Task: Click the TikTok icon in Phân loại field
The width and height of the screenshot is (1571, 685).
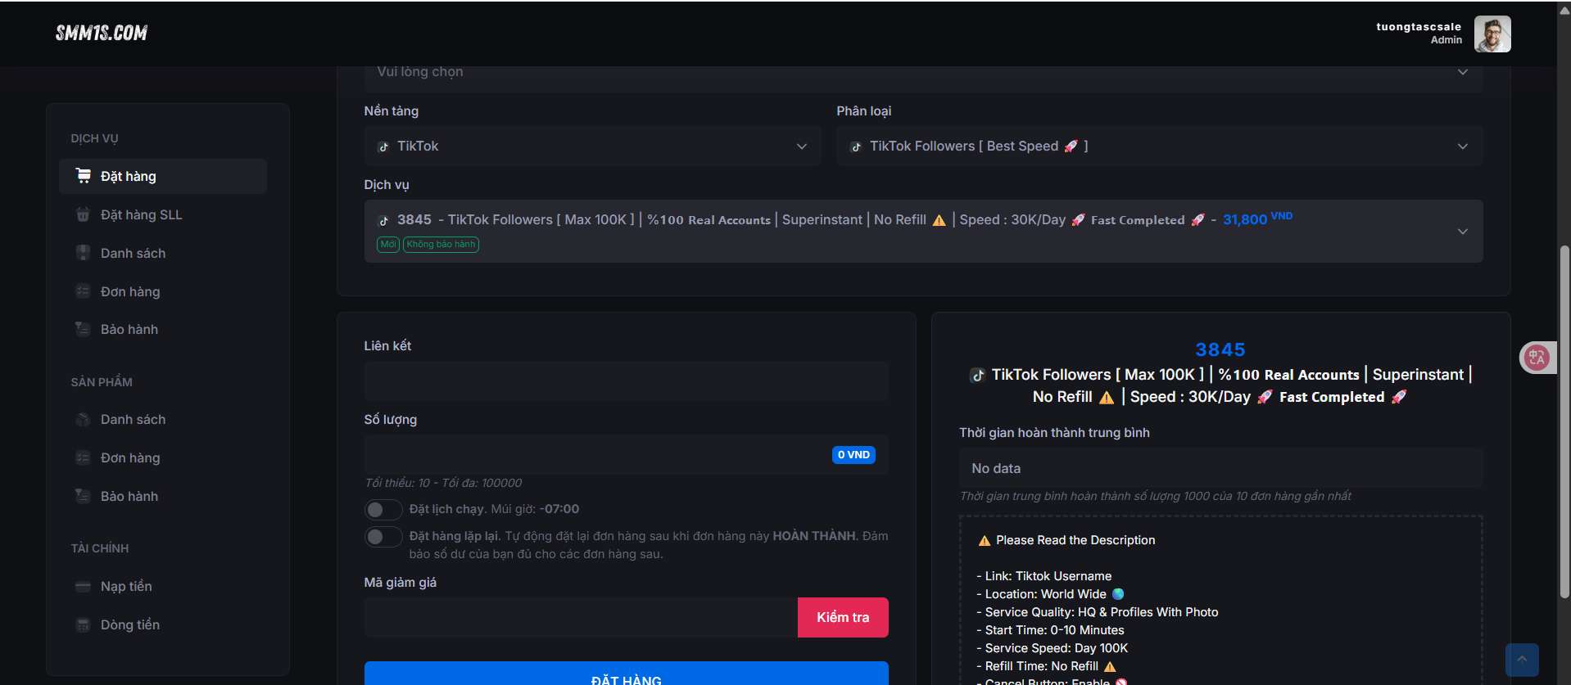Action: [856, 146]
